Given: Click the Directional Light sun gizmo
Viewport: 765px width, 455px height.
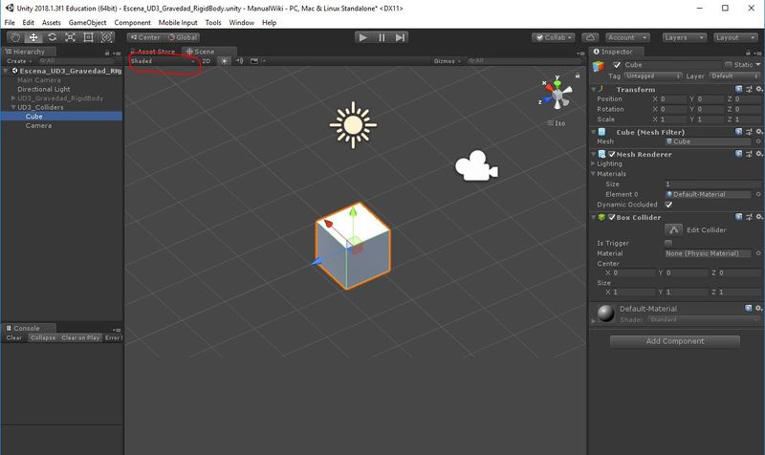Looking at the screenshot, I should click(353, 125).
